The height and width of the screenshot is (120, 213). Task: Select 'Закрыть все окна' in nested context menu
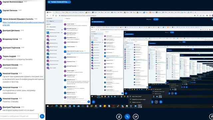click(136, 102)
